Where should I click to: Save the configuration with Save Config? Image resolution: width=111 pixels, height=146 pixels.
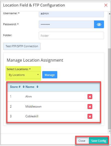click(x=98, y=141)
